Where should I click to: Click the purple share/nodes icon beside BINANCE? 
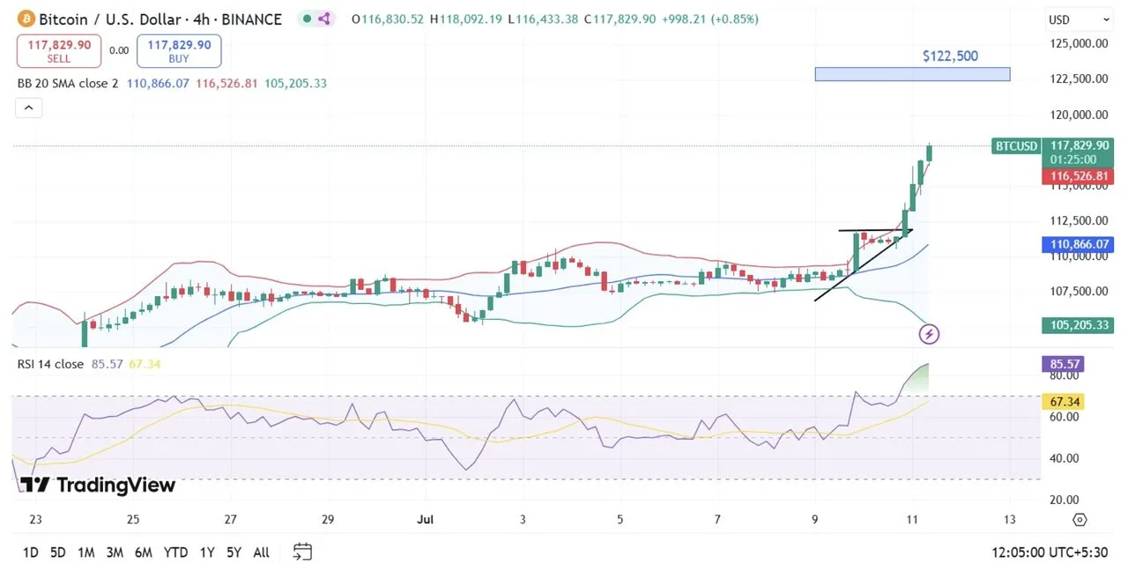[323, 19]
